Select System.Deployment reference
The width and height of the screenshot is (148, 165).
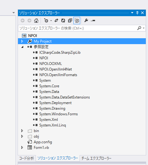pyautogui.click(x=55, y=103)
